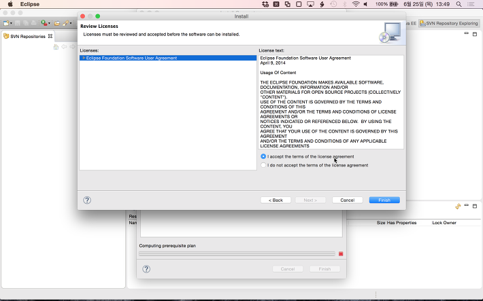483x301 pixels.
Task: Switch to SVN Repository Exploring perspective
Action: (449, 23)
